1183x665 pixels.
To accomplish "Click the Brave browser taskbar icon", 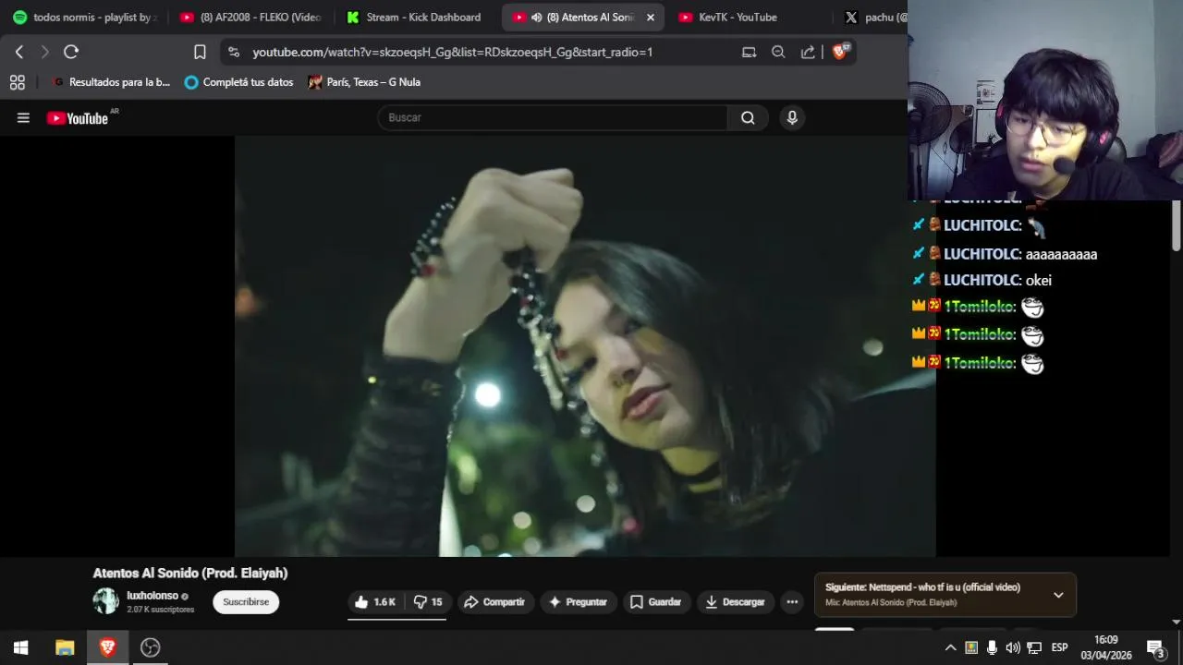I will [107, 647].
